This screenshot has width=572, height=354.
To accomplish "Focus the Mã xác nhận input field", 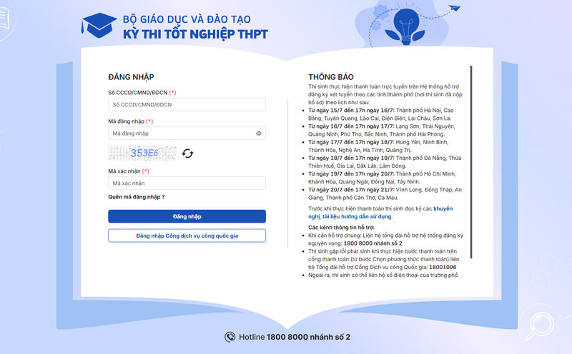I will (x=187, y=183).
